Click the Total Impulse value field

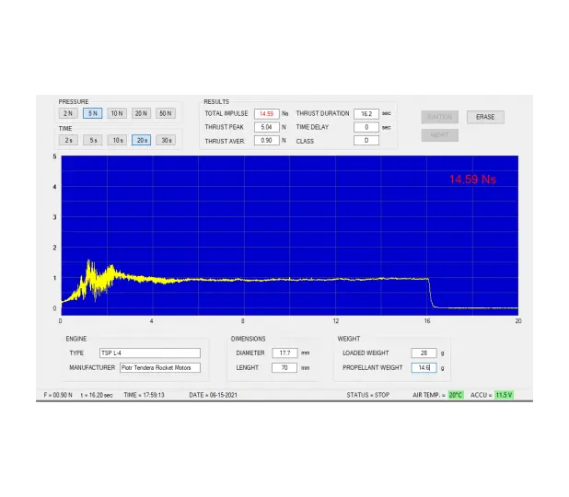[267, 113]
